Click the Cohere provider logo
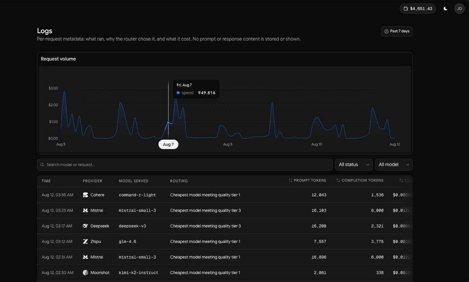Image resolution: width=469 pixels, height=282 pixels. point(85,195)
